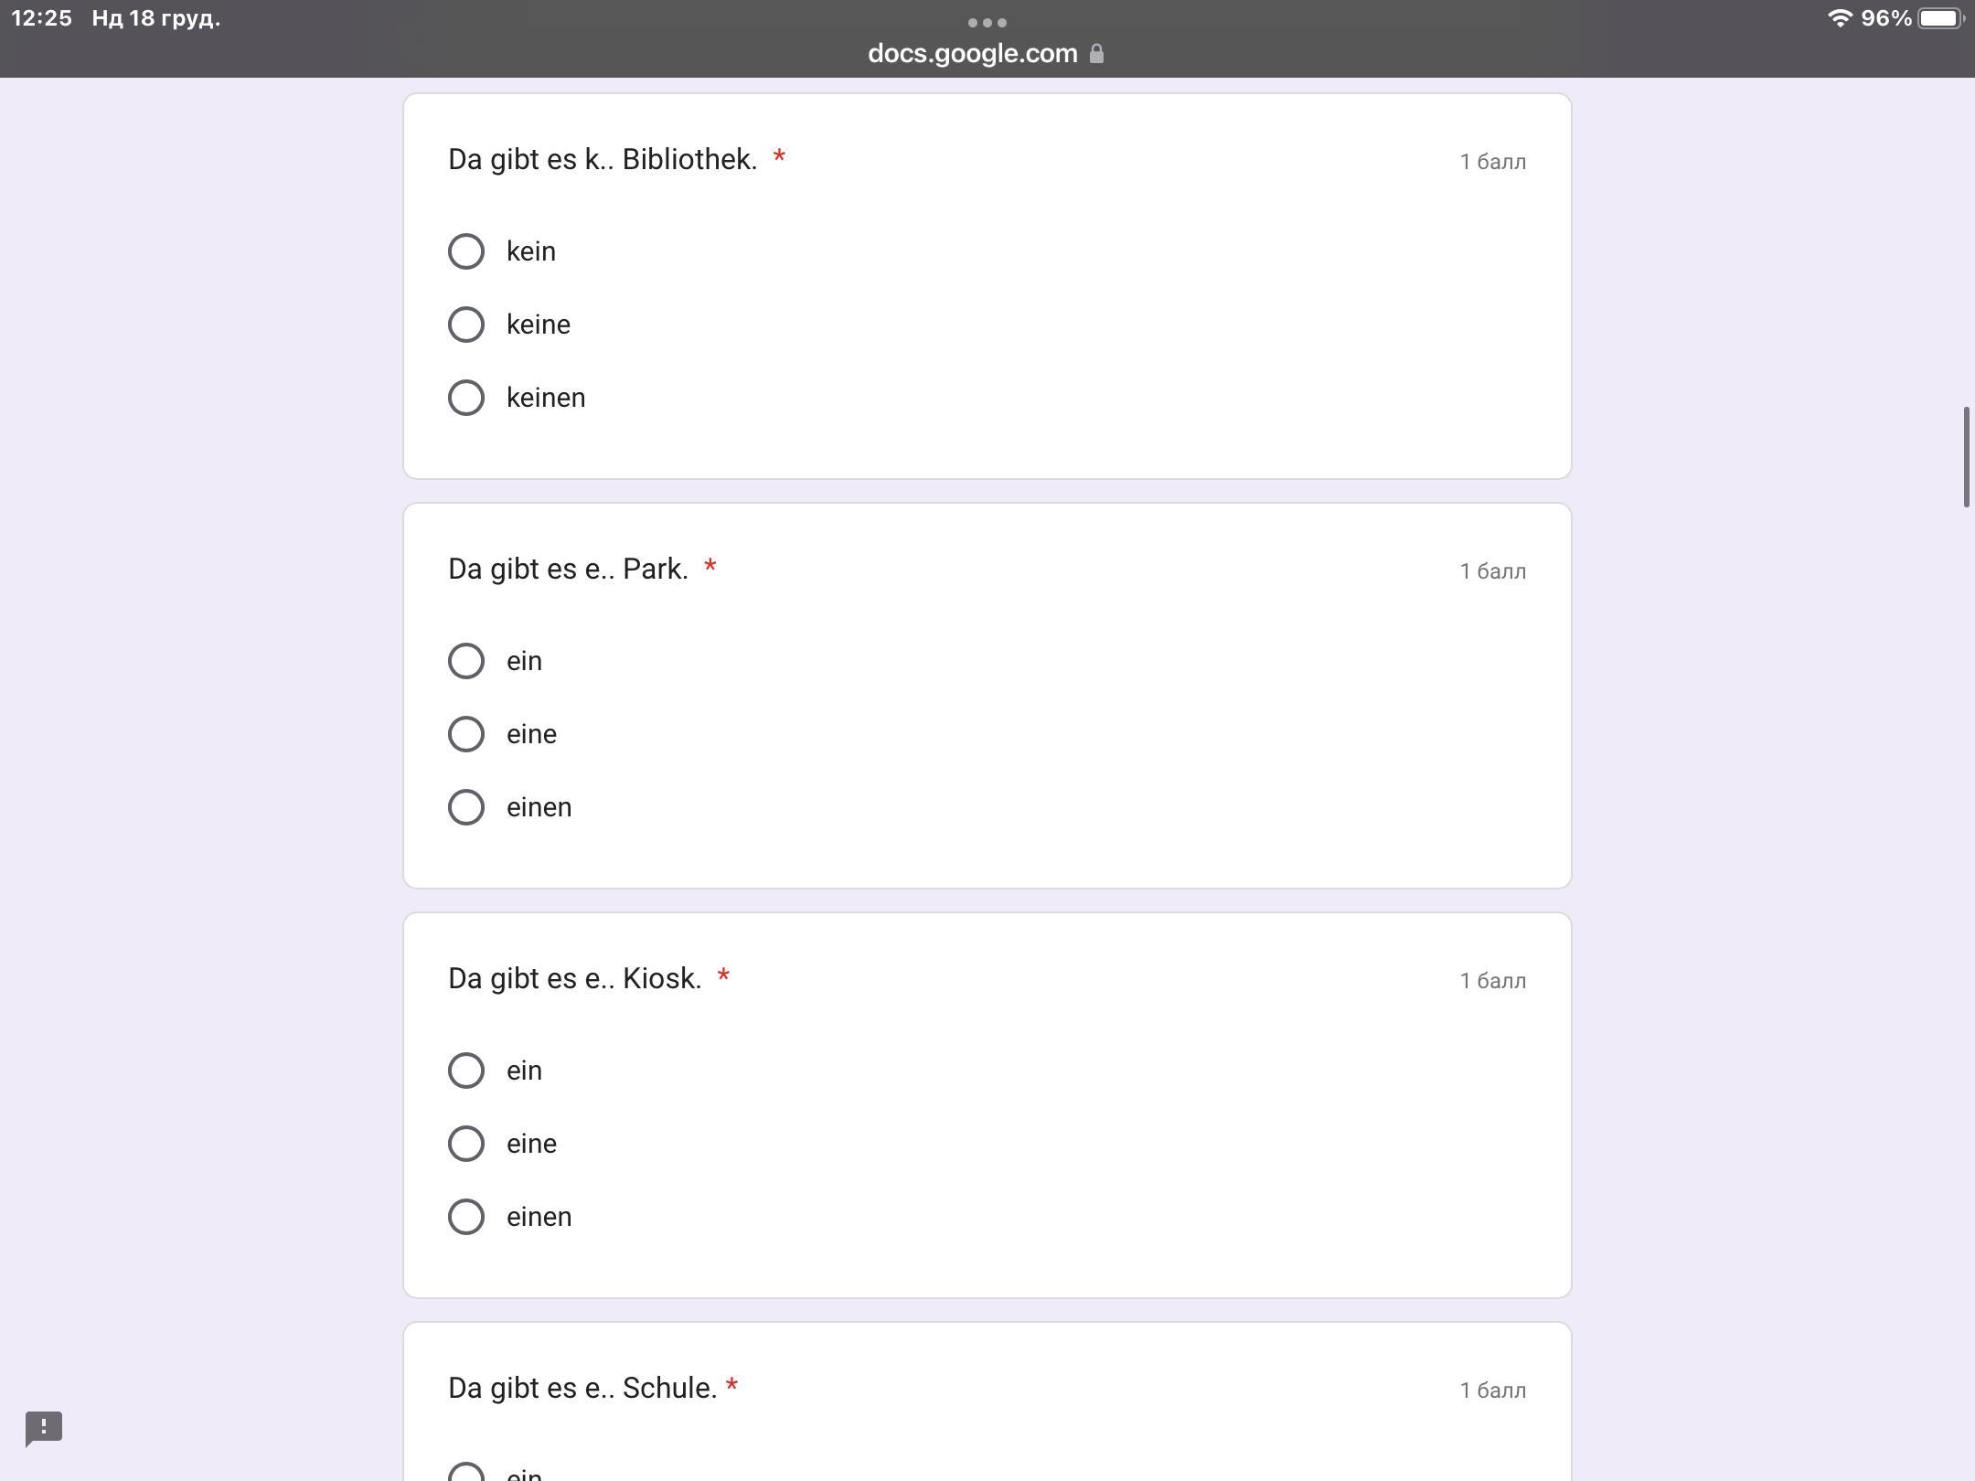Pick 'einen' for the Park question
Viewport: 1975px width, 1481px height.
tap(466, 807)
